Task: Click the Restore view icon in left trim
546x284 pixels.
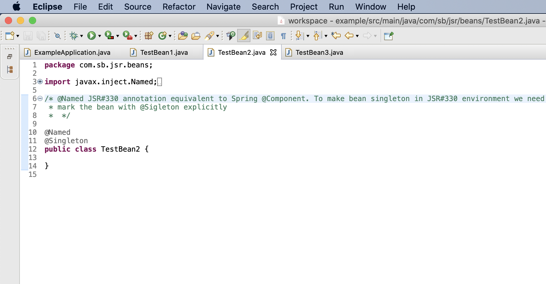Action: pos(10,57)
